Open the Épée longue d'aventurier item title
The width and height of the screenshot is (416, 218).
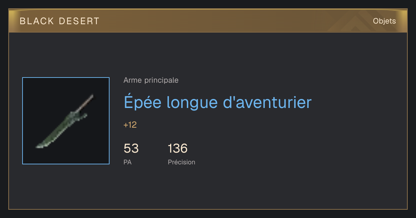[218, 102]
